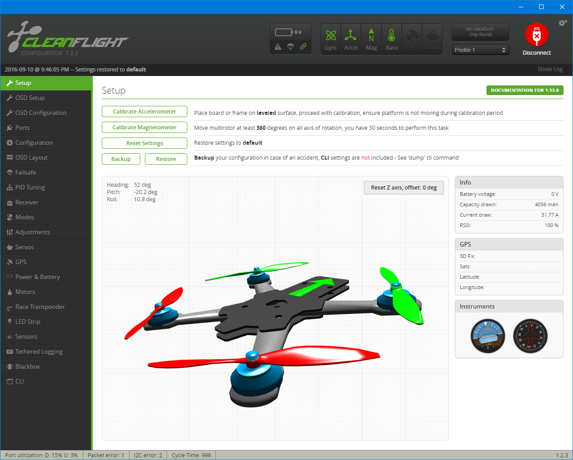Click the Backup button
The width and height of the screenshot is (573, 460).
[x=121, y=159]
